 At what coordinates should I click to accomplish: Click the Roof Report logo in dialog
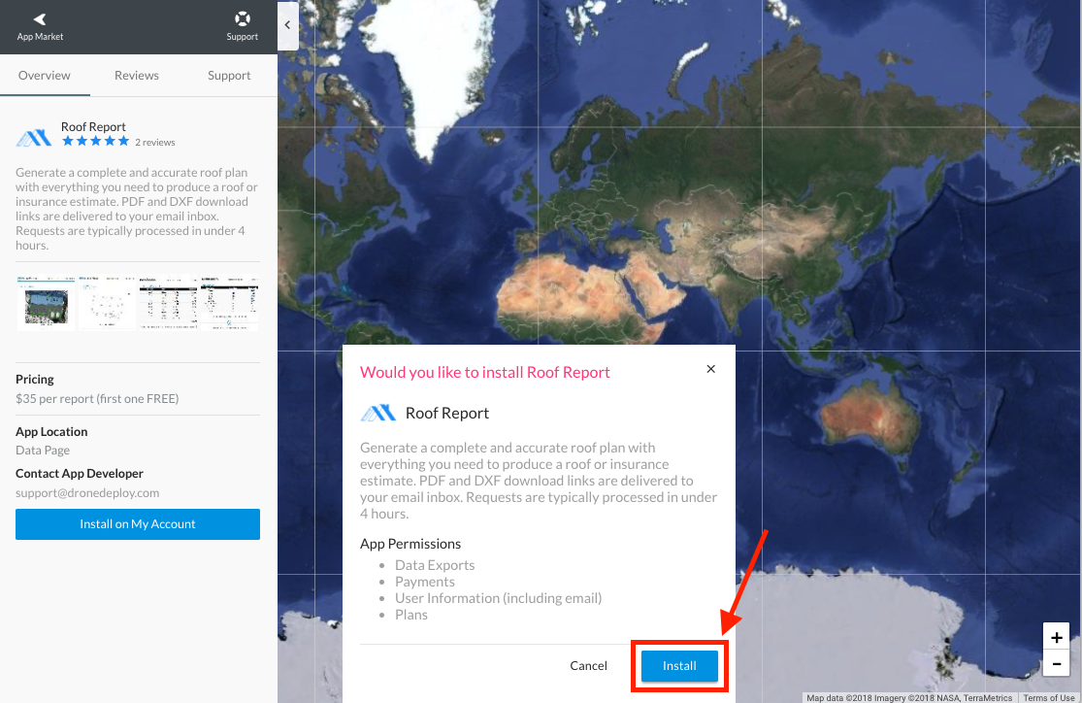[x=378, y=413]
